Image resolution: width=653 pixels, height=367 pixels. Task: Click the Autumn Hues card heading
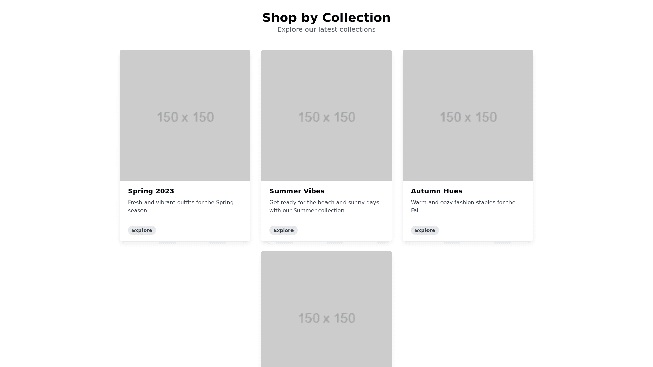pyautogui.click(x=436, y=191)
